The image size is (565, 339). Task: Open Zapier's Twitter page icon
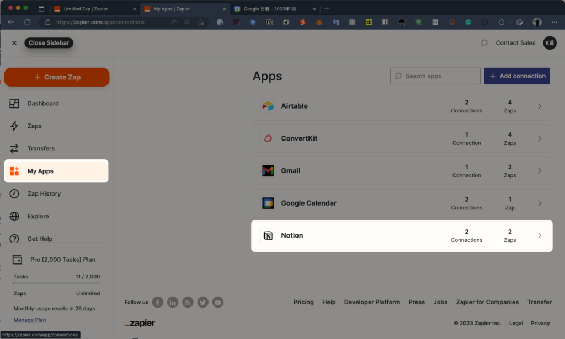click(203, 302)
